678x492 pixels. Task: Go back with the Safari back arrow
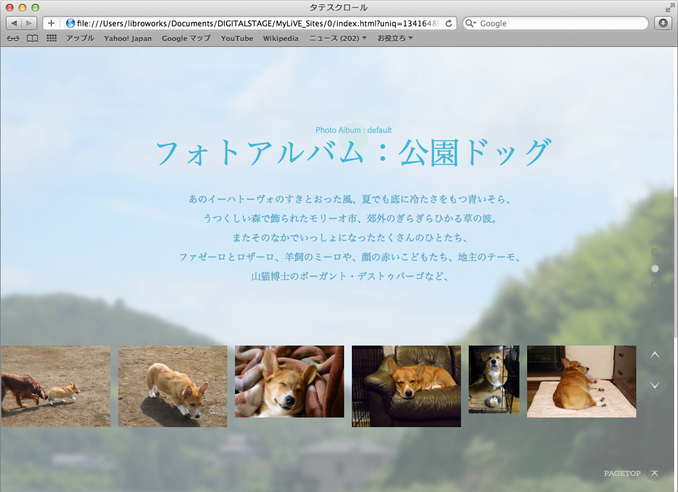14,23
